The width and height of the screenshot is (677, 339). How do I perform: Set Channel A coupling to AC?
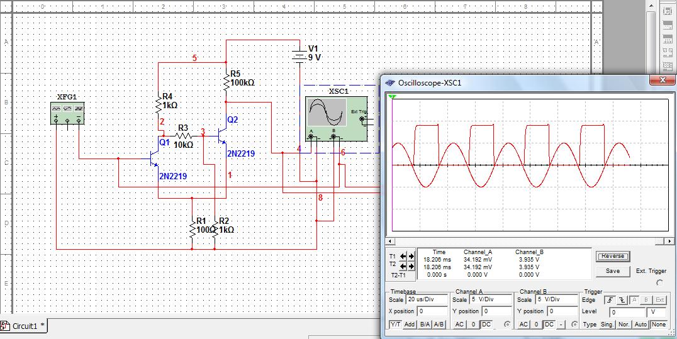click(459, 324)
